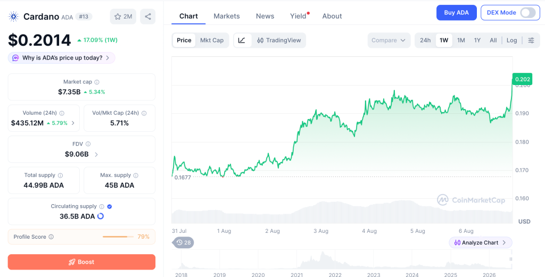Expand Analyze Chart panel
The width and height of the screenshot is (545, 277).
click(481, 242)
